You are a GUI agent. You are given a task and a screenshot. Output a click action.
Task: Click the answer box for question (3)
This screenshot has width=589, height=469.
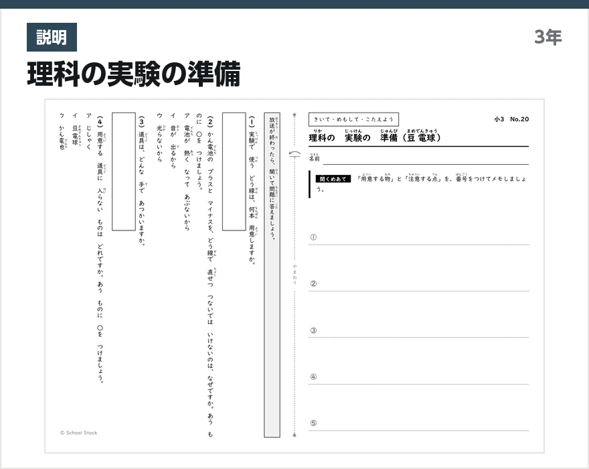point(124,172)
